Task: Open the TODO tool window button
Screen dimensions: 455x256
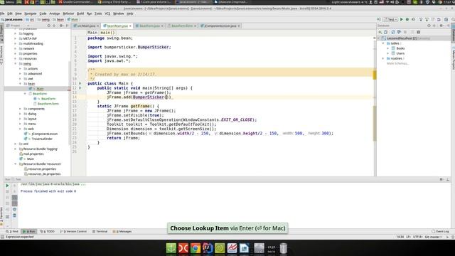Action: coord(48,231)
